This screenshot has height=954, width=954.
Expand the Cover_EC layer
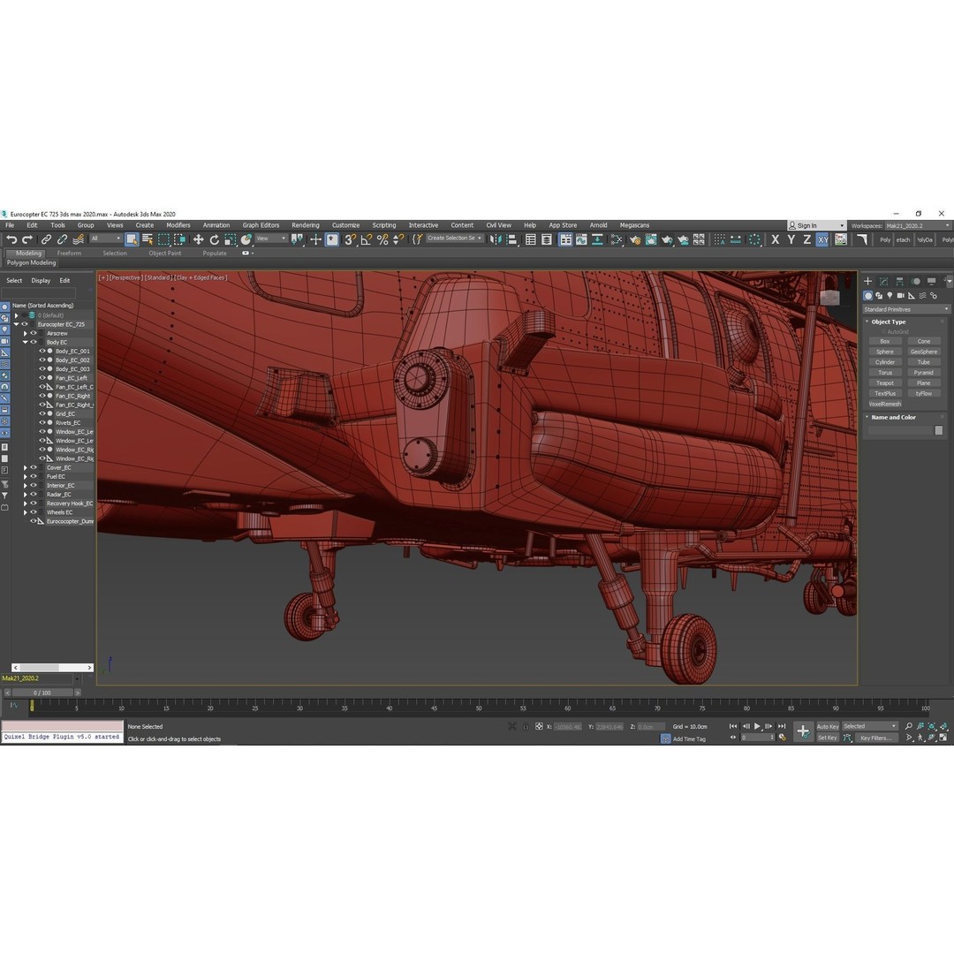coord(26,468)
